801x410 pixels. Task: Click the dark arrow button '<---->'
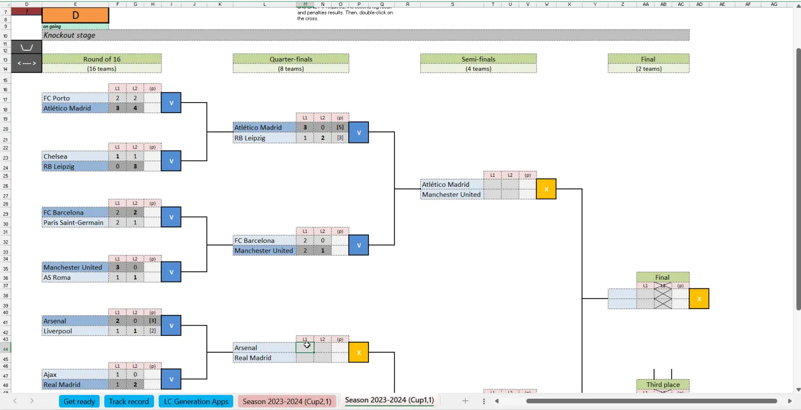click(x=27, y=63)
